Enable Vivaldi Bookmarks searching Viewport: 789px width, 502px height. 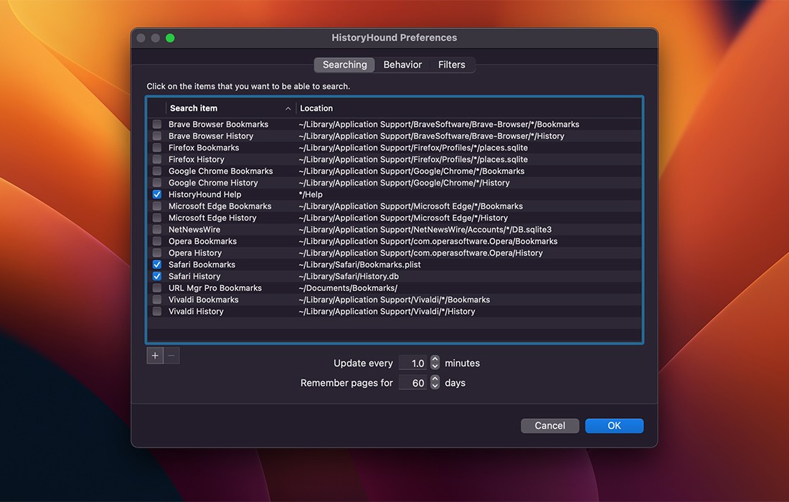pyautogui.click(x=156, y=299)
